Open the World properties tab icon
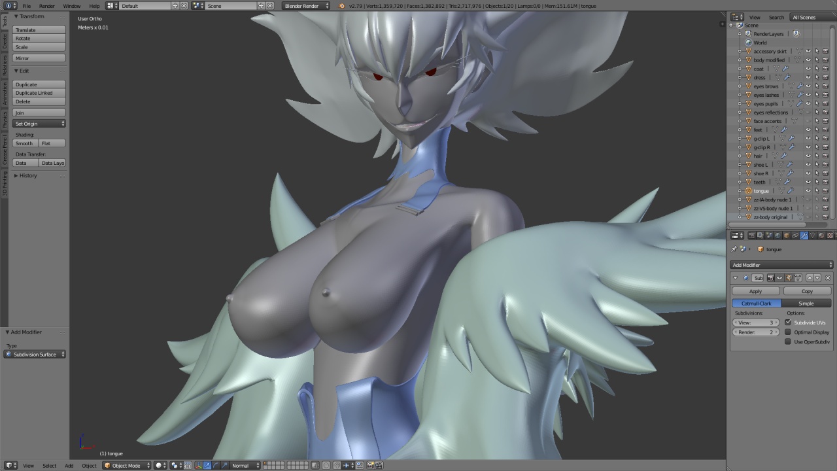837x471 pixels. coord(777,235)
